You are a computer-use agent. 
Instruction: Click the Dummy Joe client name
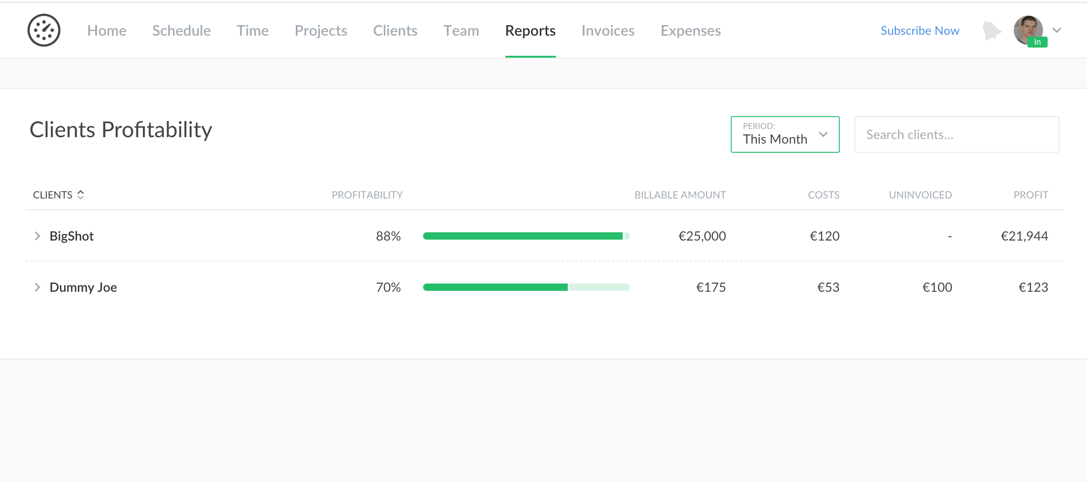[83, 287]
